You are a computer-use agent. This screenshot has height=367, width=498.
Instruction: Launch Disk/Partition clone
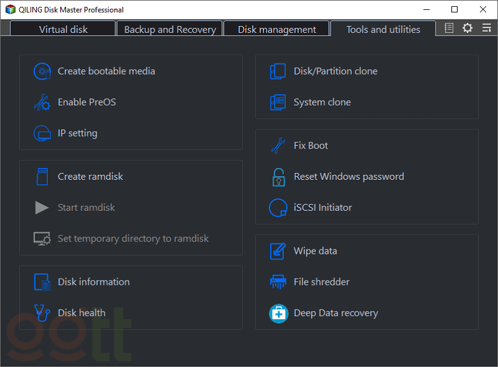(x=335, y=72)
